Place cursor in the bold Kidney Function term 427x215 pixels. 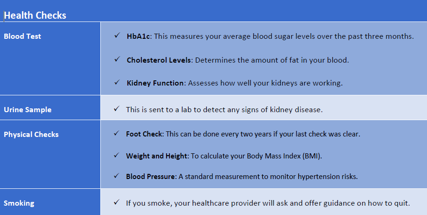pos(155,83)
